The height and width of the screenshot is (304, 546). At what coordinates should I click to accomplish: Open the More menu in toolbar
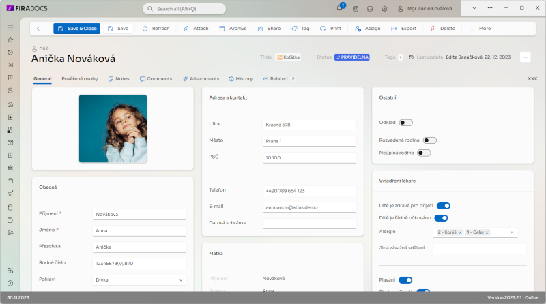(x=480, y=29)
